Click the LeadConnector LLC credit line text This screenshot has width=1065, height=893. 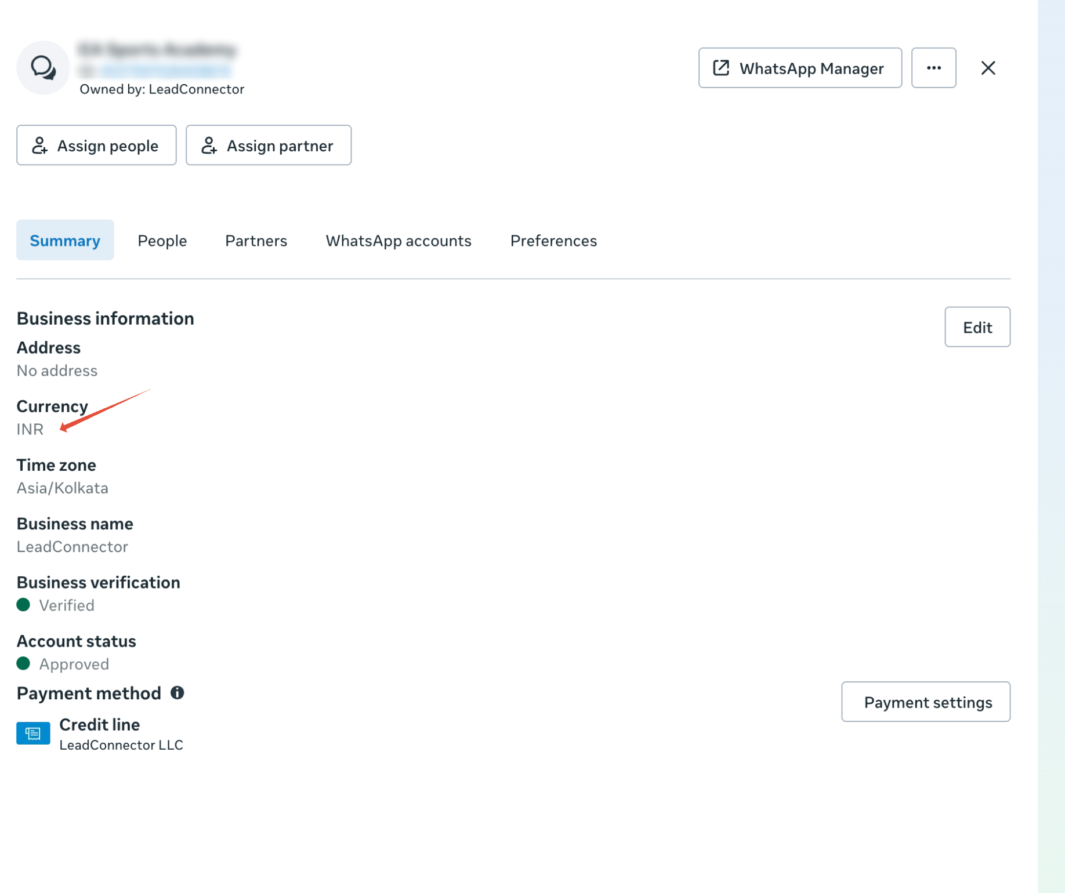(121, 745)
